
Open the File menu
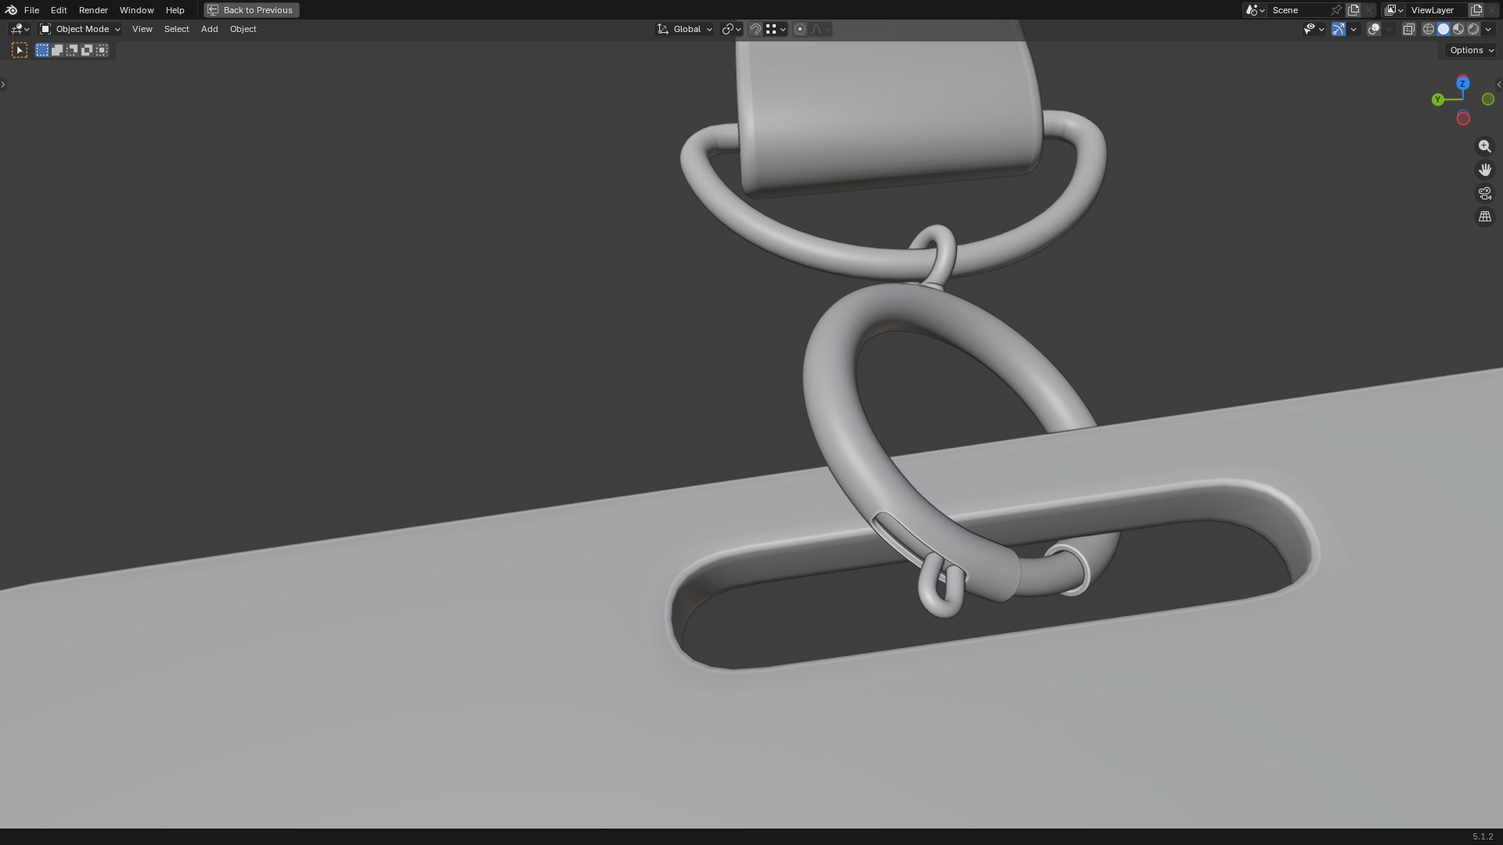click(31, 10)
